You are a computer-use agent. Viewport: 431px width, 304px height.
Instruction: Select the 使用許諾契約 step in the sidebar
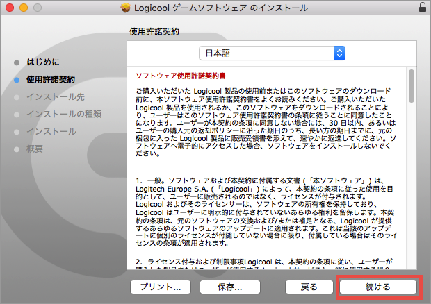[51, 80]
